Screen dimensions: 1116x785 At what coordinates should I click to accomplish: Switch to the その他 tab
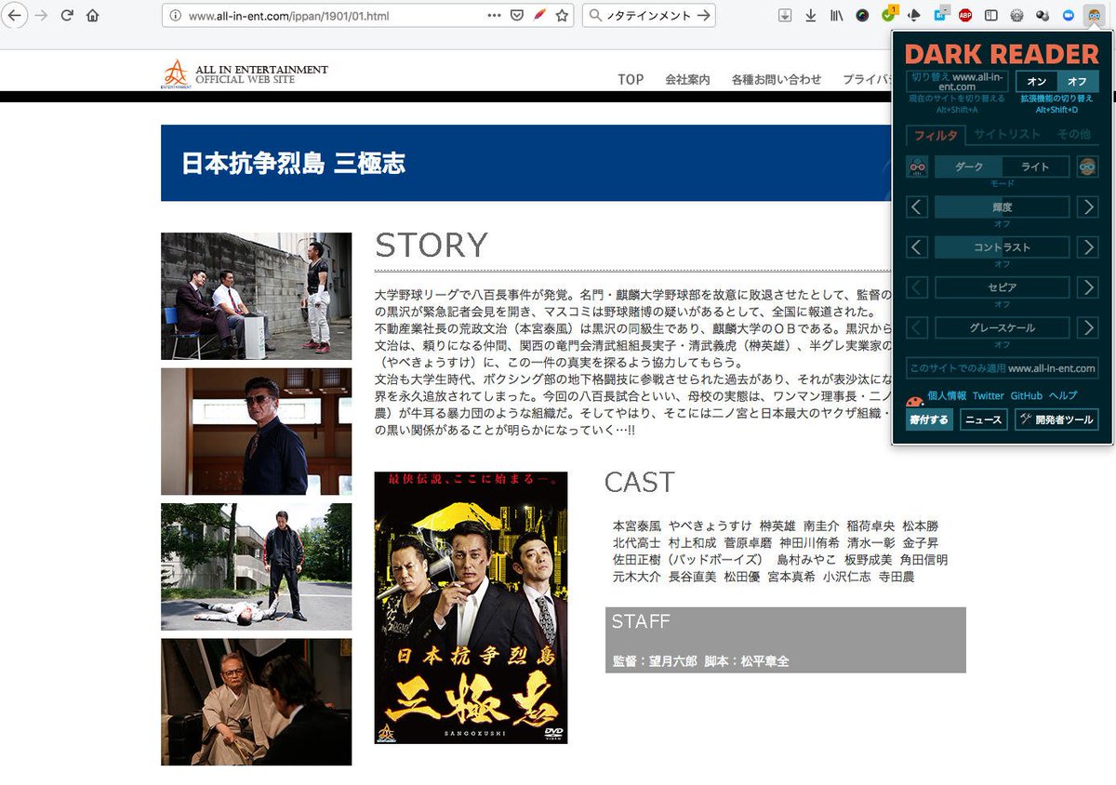pyautogui.click(x=1073, y=135)
